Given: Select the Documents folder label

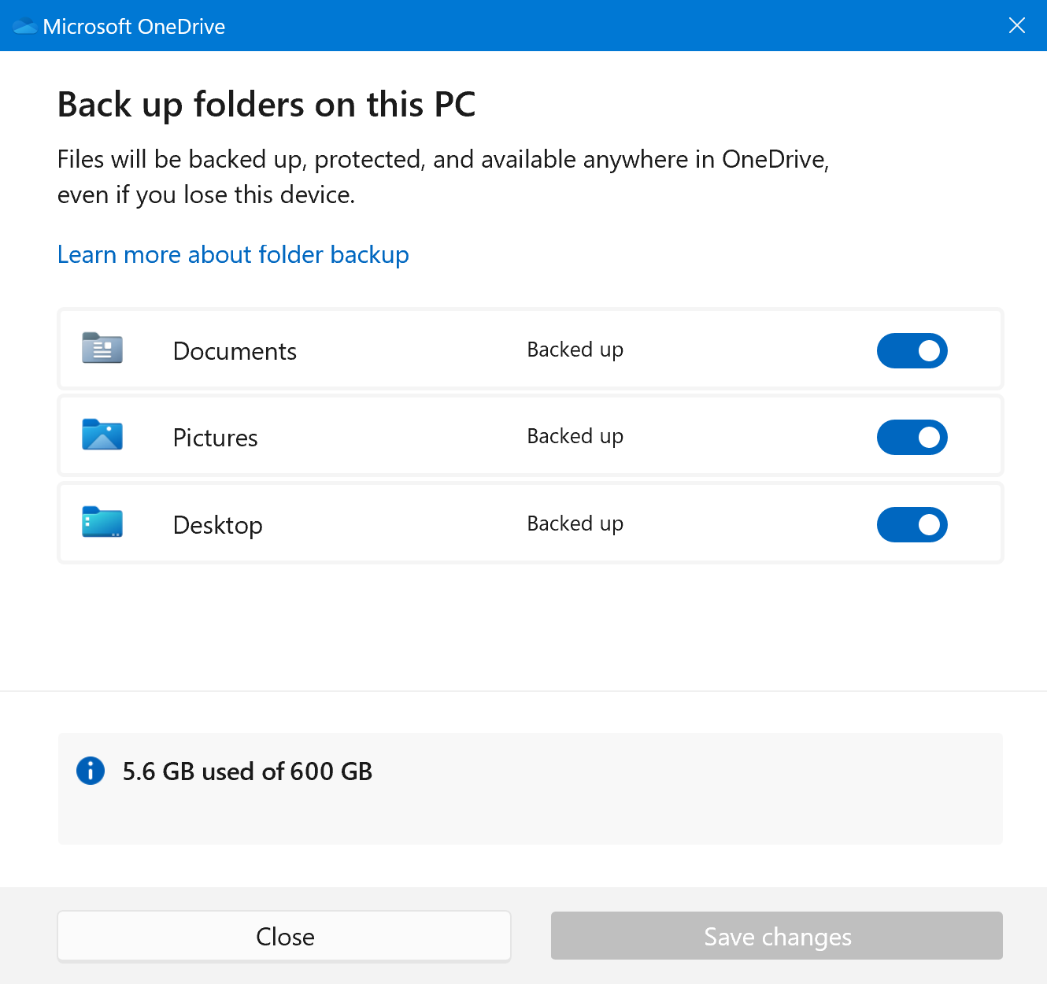Looking at the screenshot, I should (x=235, y=351).
